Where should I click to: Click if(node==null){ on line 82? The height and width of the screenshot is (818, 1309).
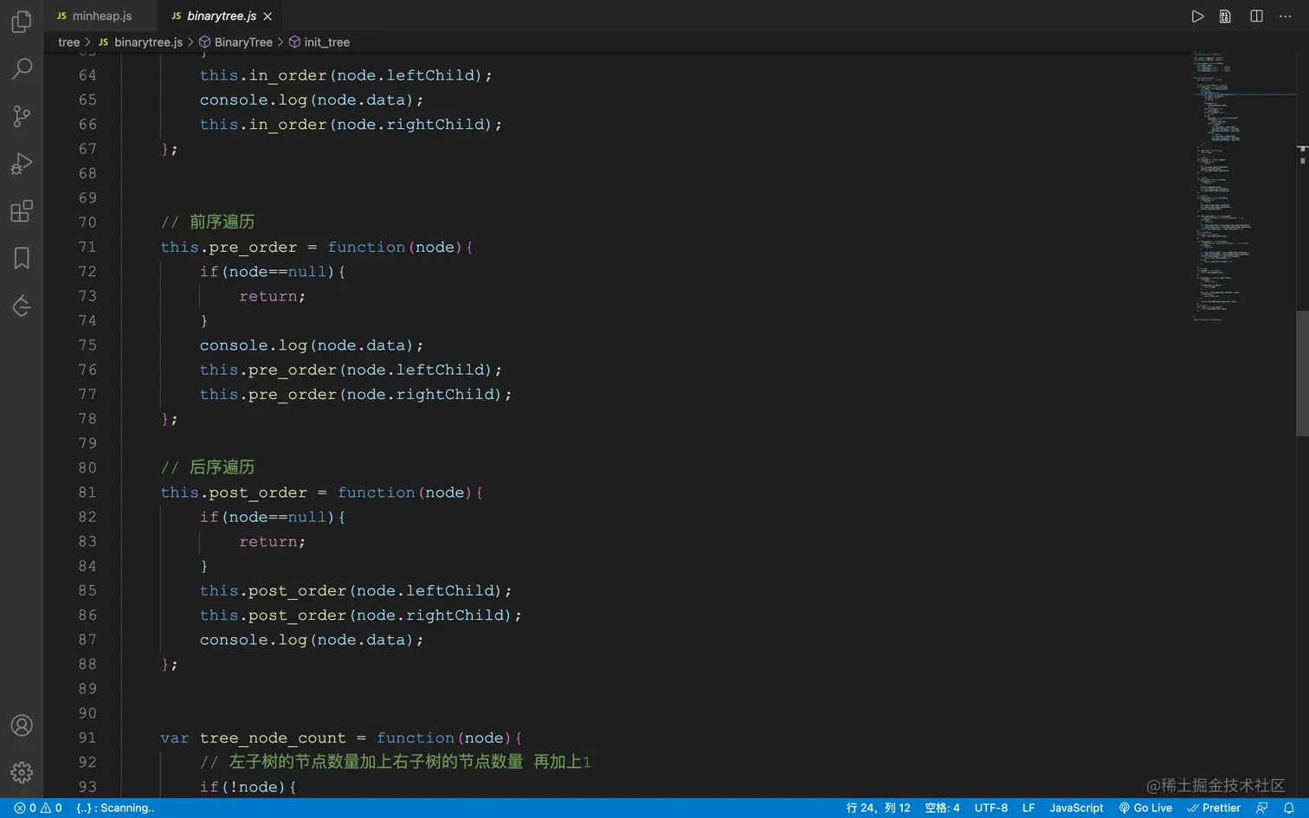point(273,517)
